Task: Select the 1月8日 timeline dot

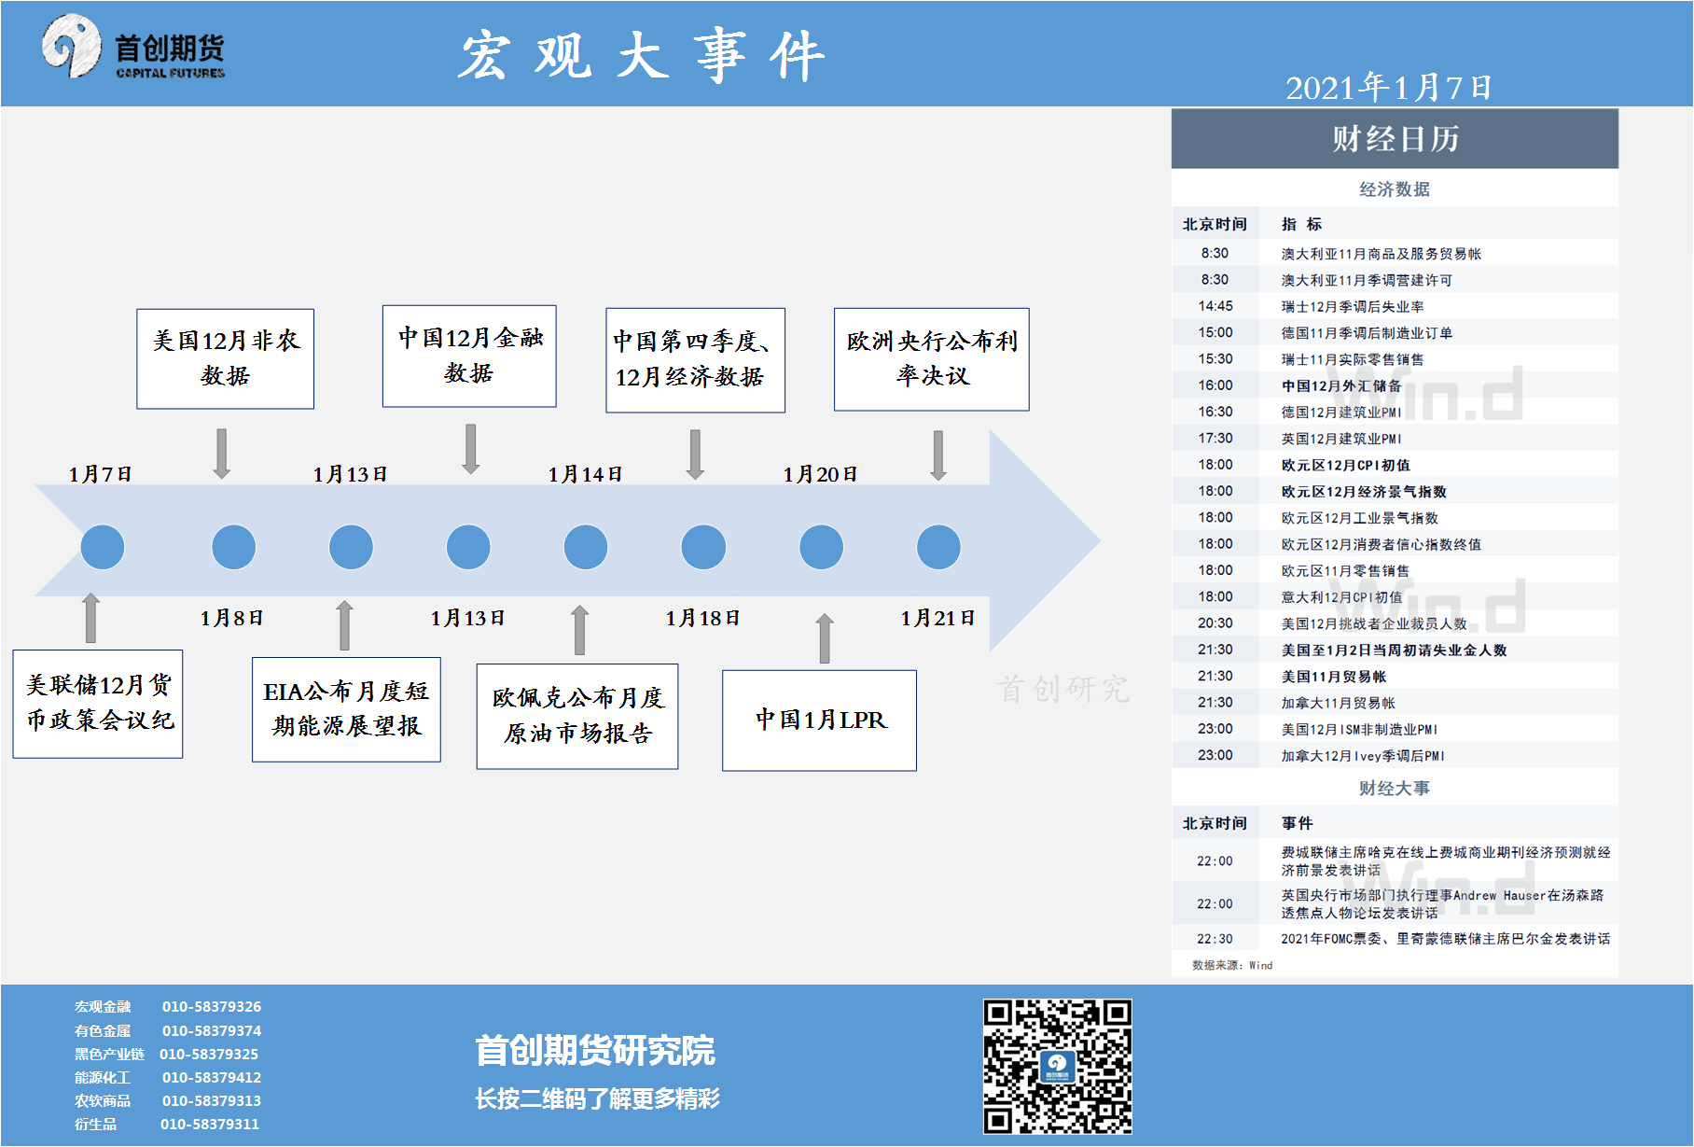Action: click(233, 547)
